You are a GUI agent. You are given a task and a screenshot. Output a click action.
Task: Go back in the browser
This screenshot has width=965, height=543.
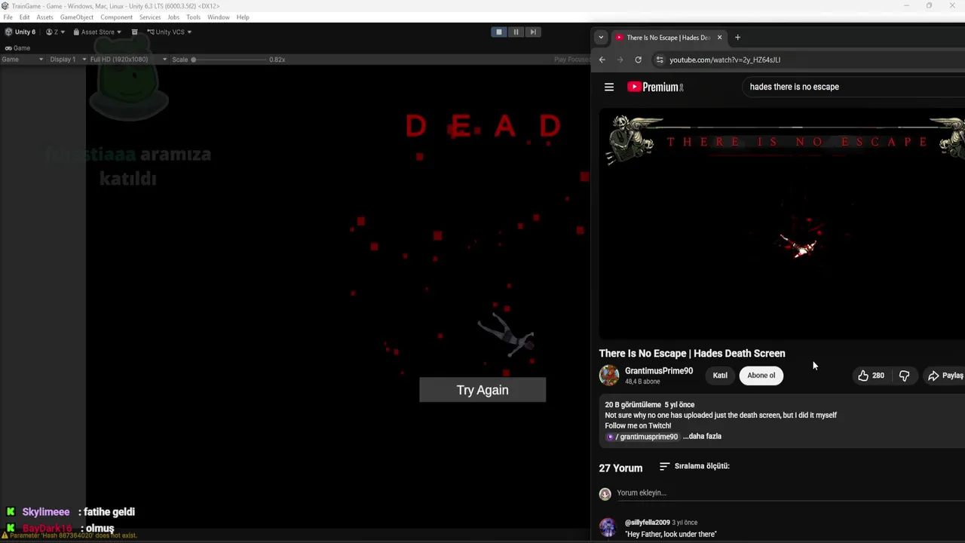point(602,60)
